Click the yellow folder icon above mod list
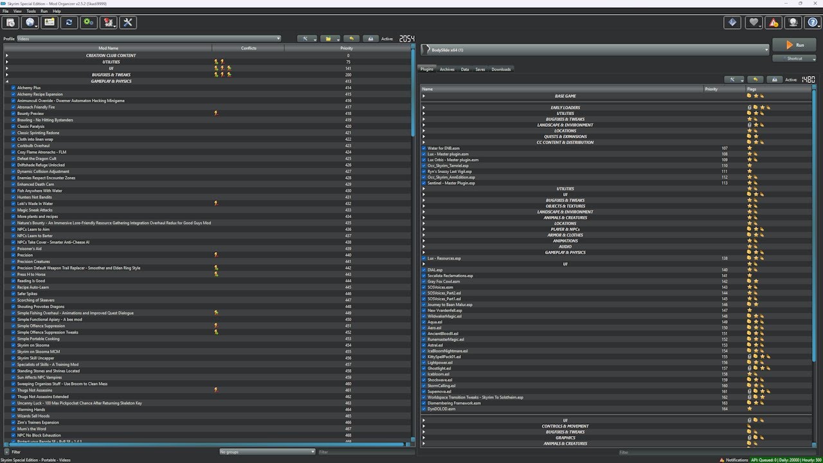823x463 pixels. [x=329, y=39]
